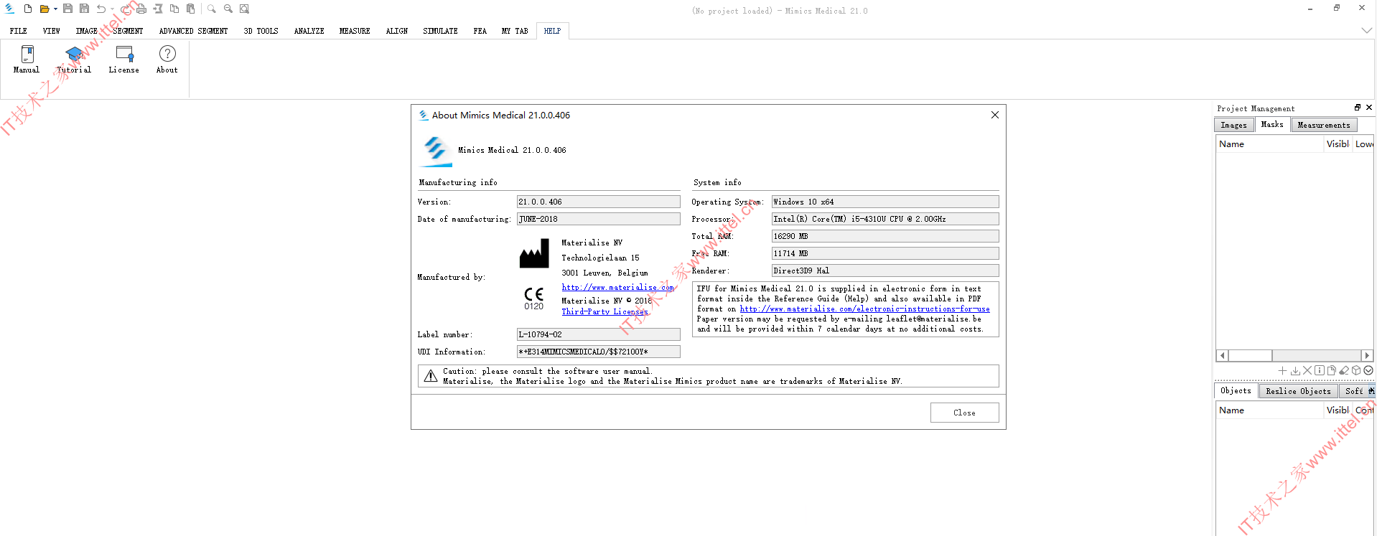The image size is (1377, 536).
Task: Click the Date of manufacturing field JUNE-2018
Action: point(599,220)
